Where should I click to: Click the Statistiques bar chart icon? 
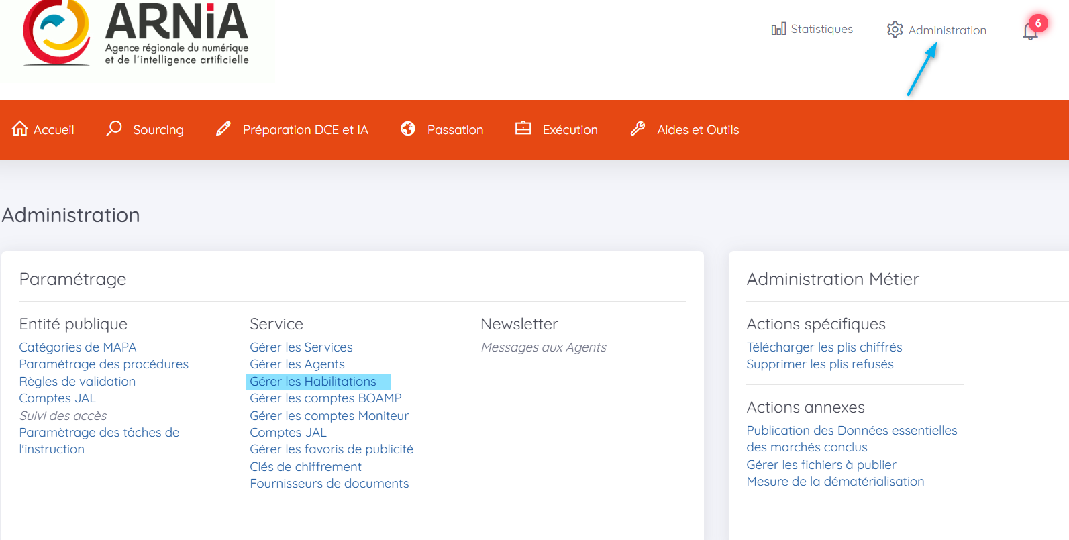click(x=778, y=29)
